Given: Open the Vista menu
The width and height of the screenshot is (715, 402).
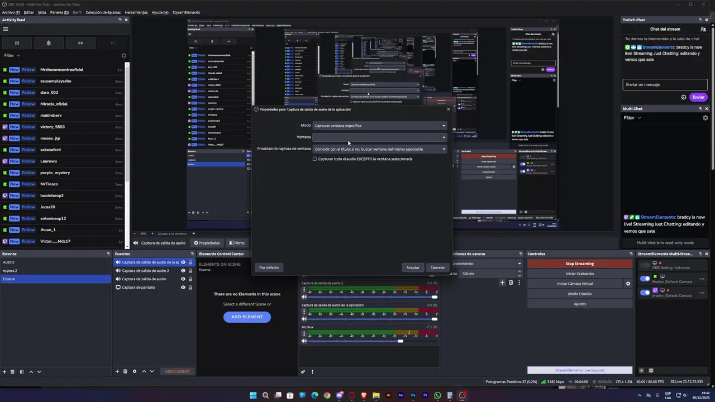Looking at the screenshot, I should [42, 12].
